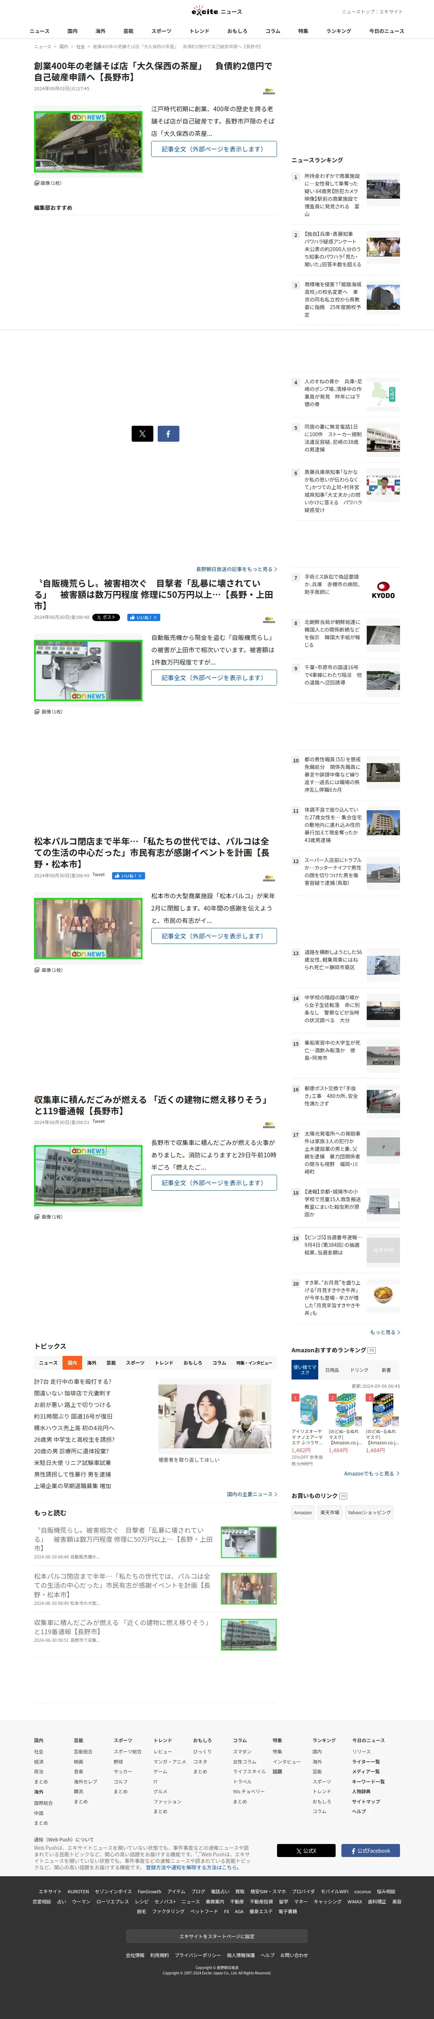Open footer 電話占い service link
This screenshot has height=2019, width=434.
220,1891
